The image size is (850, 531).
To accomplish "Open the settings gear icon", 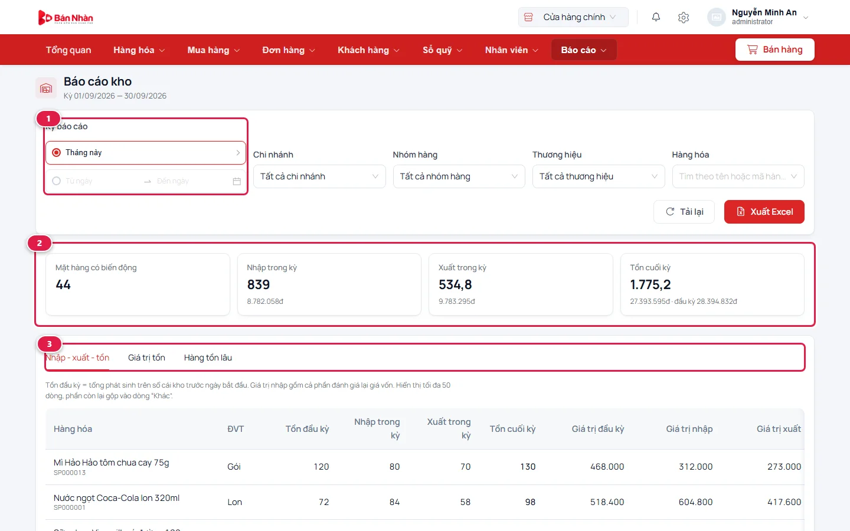I will coord(684,17).
